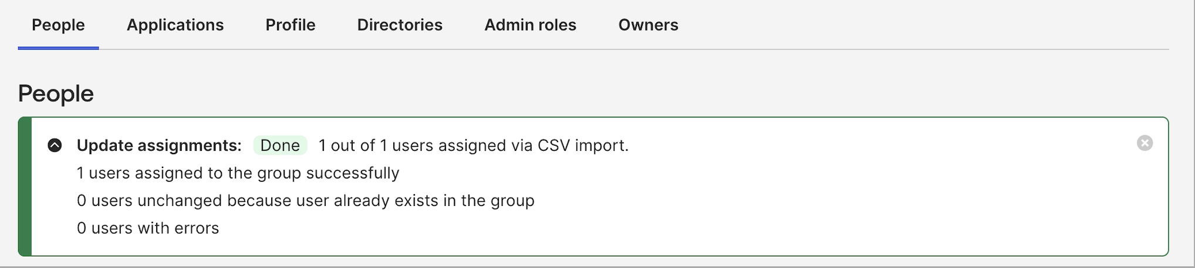Image resolution: width=1195 pixels, height=268 pixels.
Task: Click the blue underline beneath People tab
Action: (x=58, y=48)
